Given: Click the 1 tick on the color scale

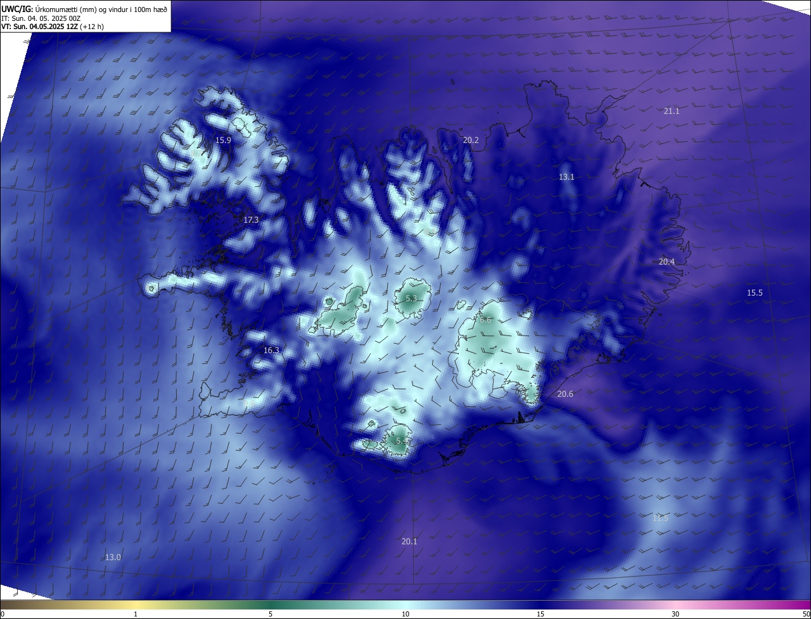Looking at the screenshot, I should pyautogui.click(x=136, y=614).
